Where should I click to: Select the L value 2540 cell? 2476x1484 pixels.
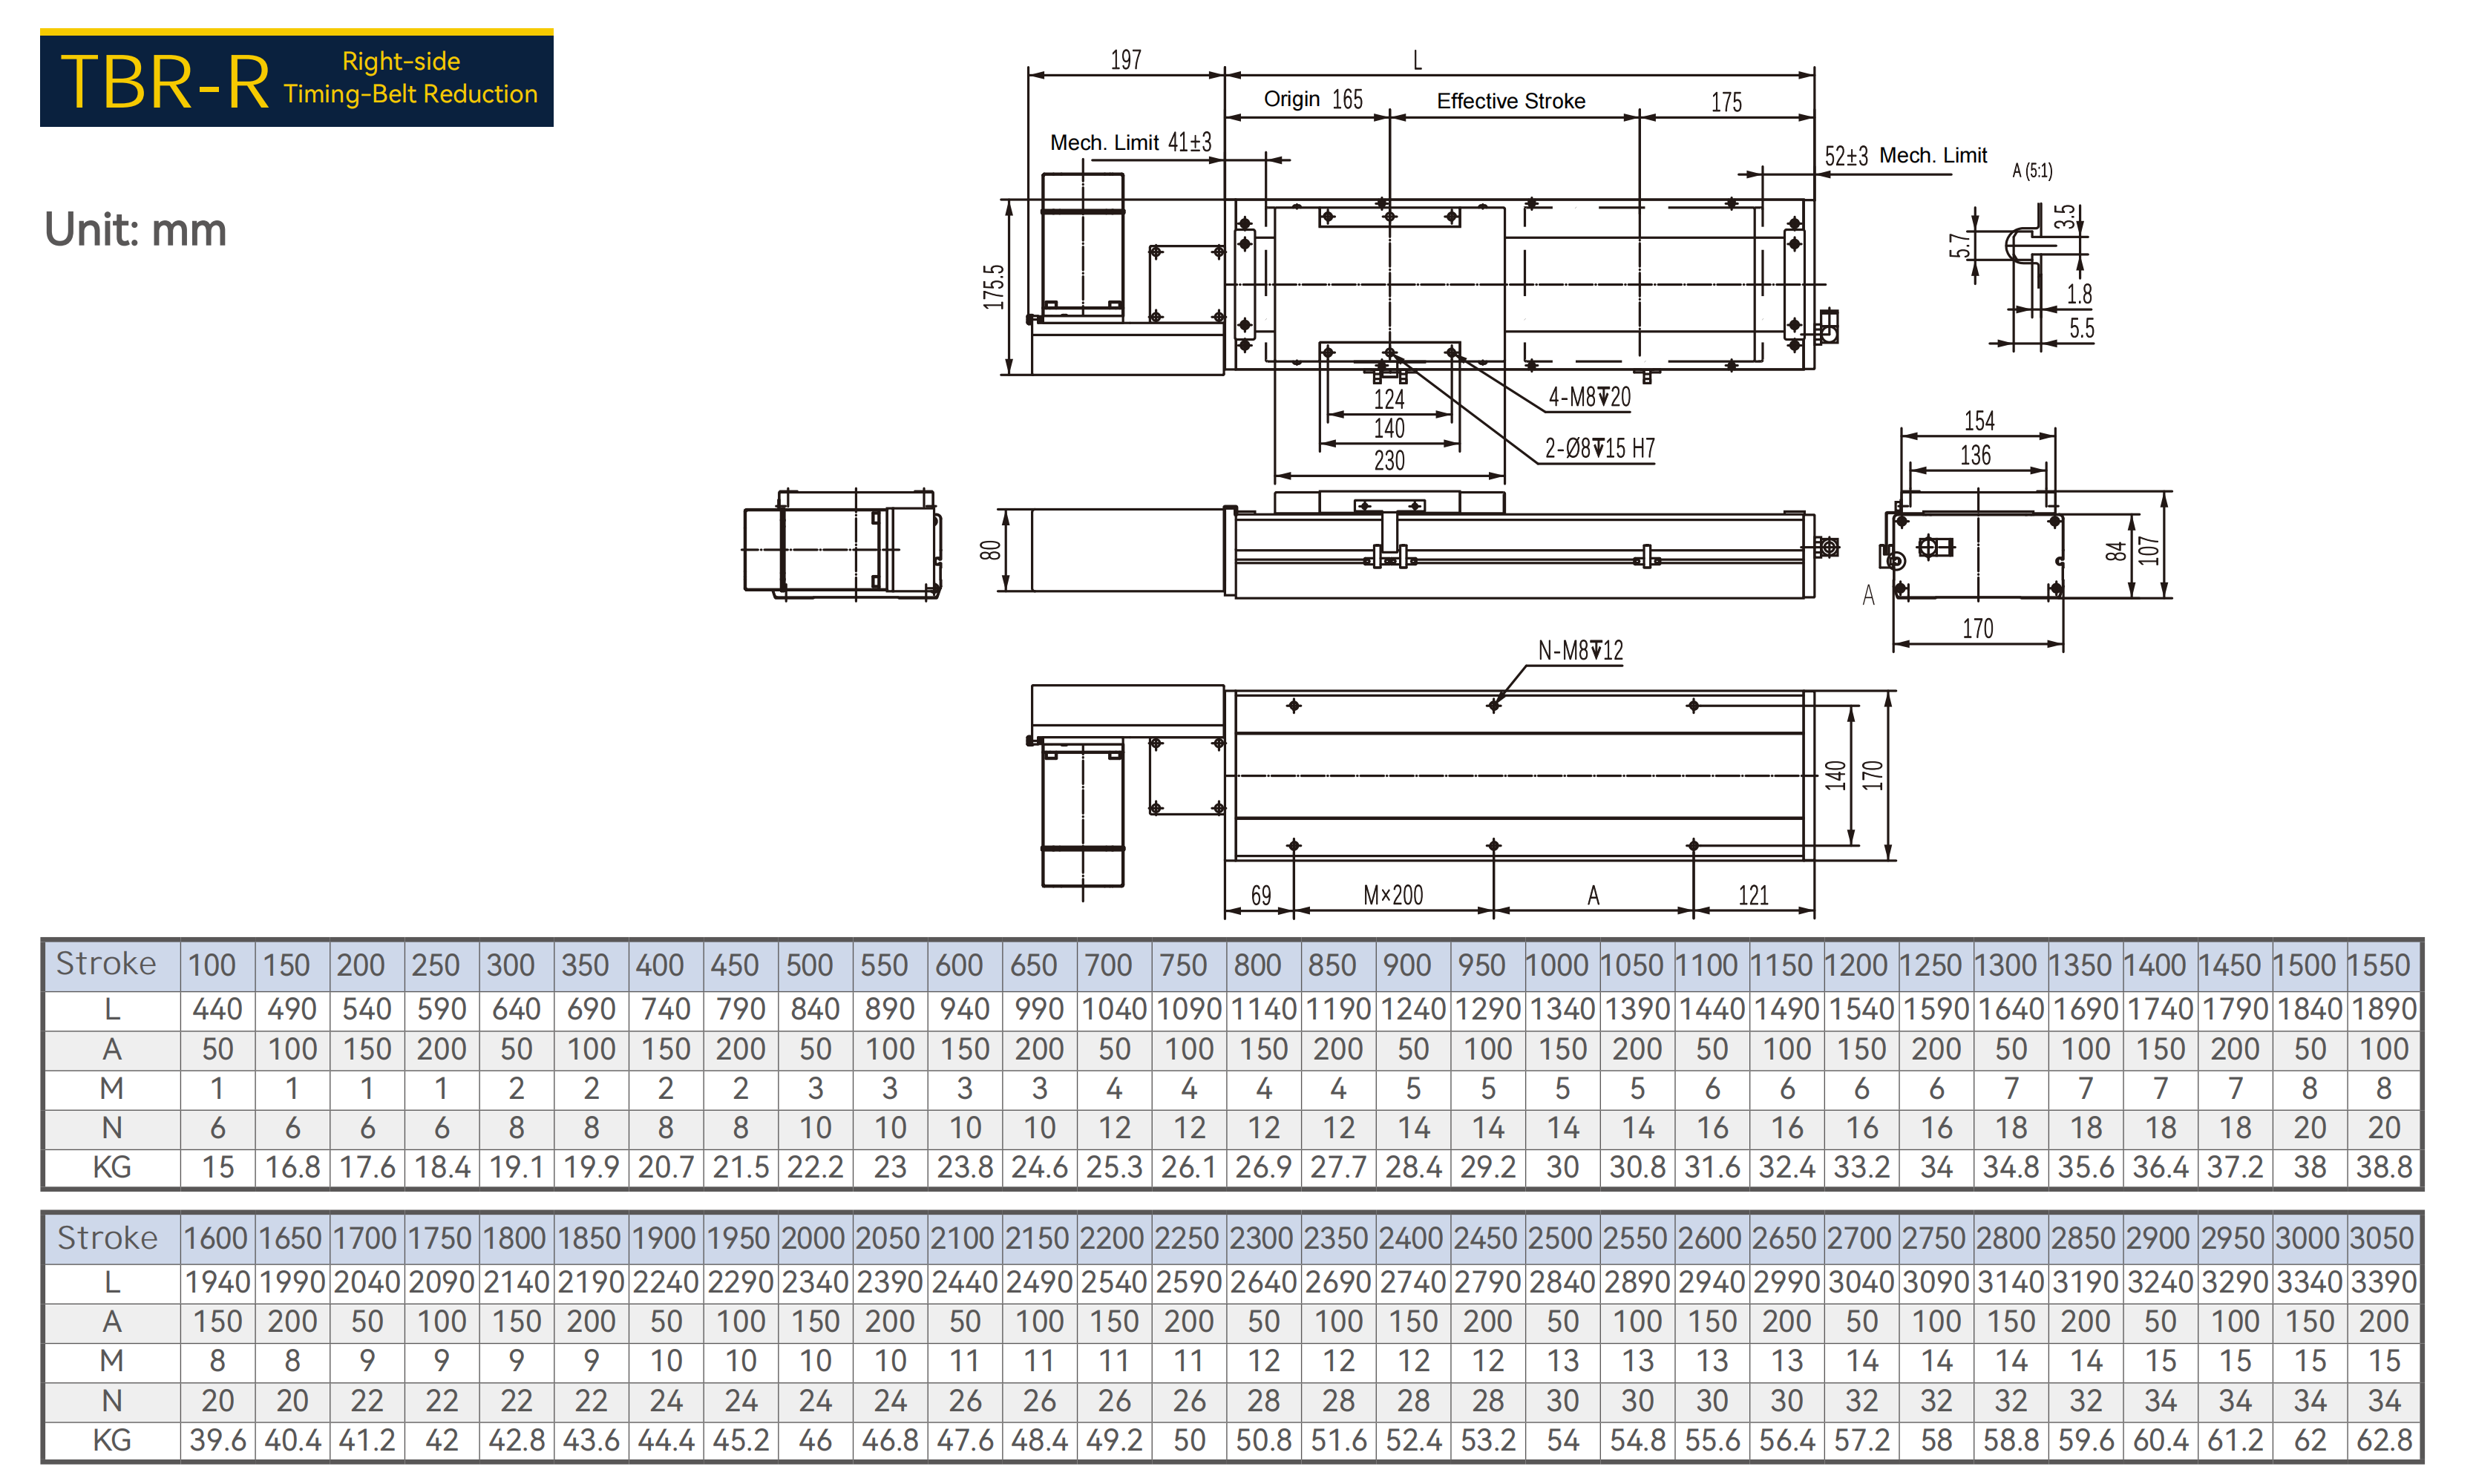[1114, 1283]
